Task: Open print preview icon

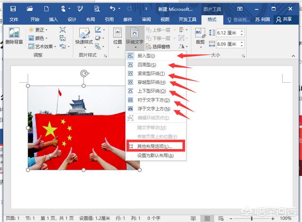Action: click(97, 9)
